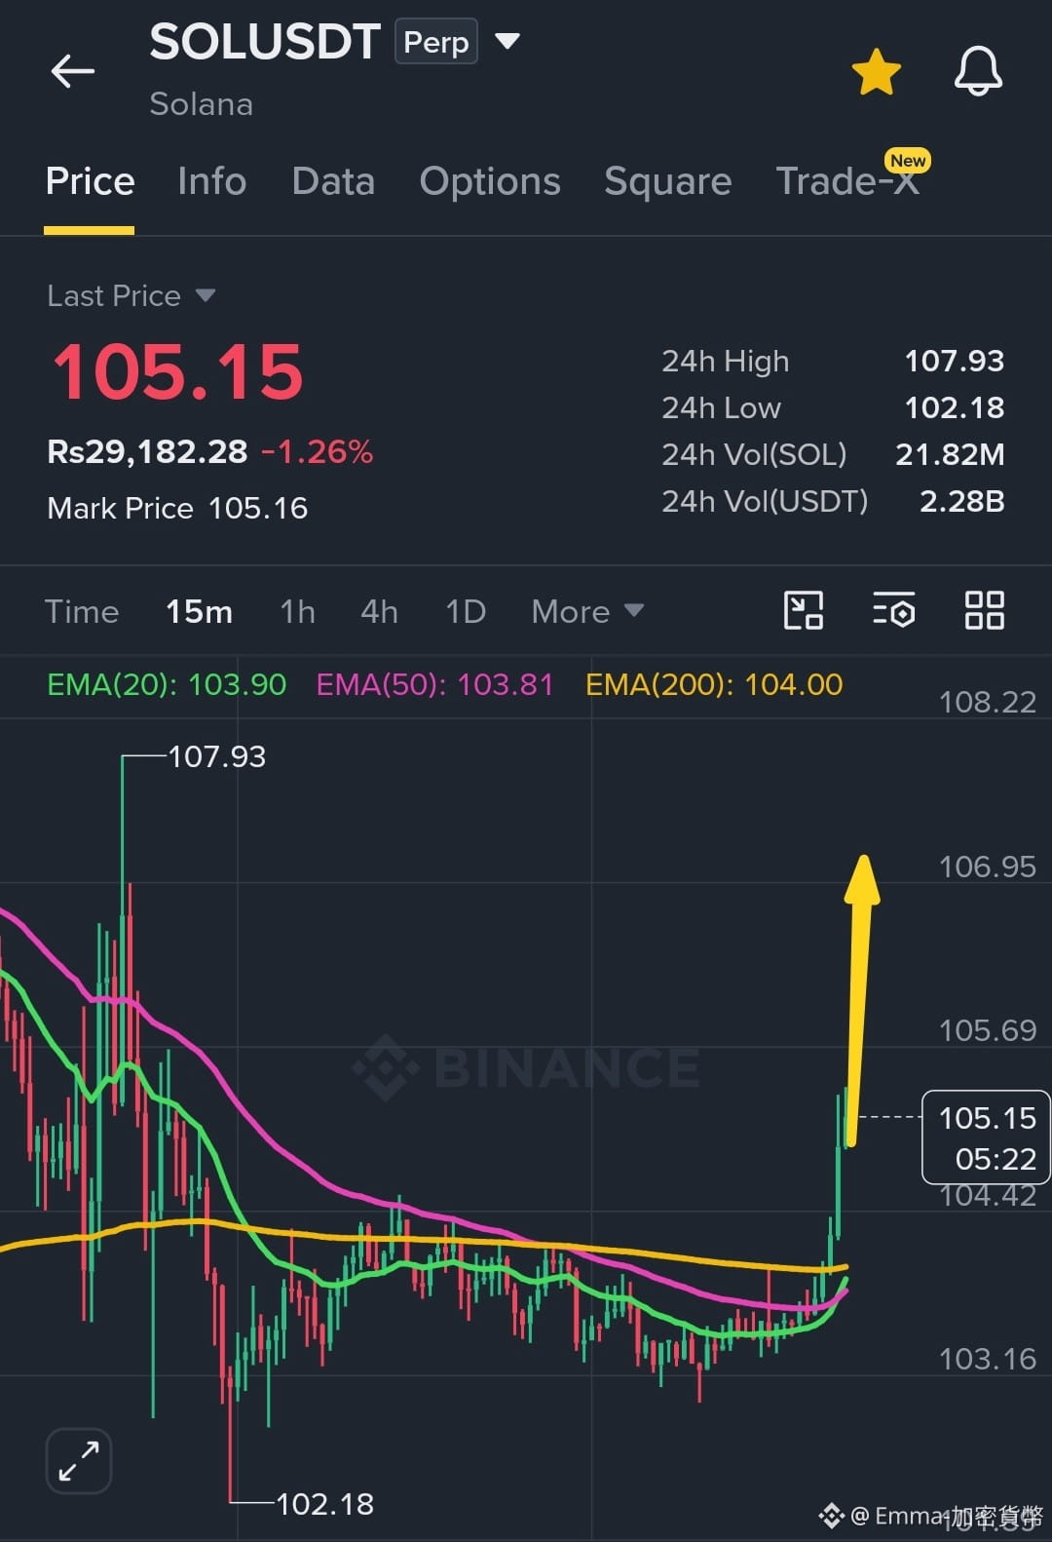This screenshot has height=1542, width=1052.
Task: Select the Time chart interval
Action: click(x=82, y=611)
